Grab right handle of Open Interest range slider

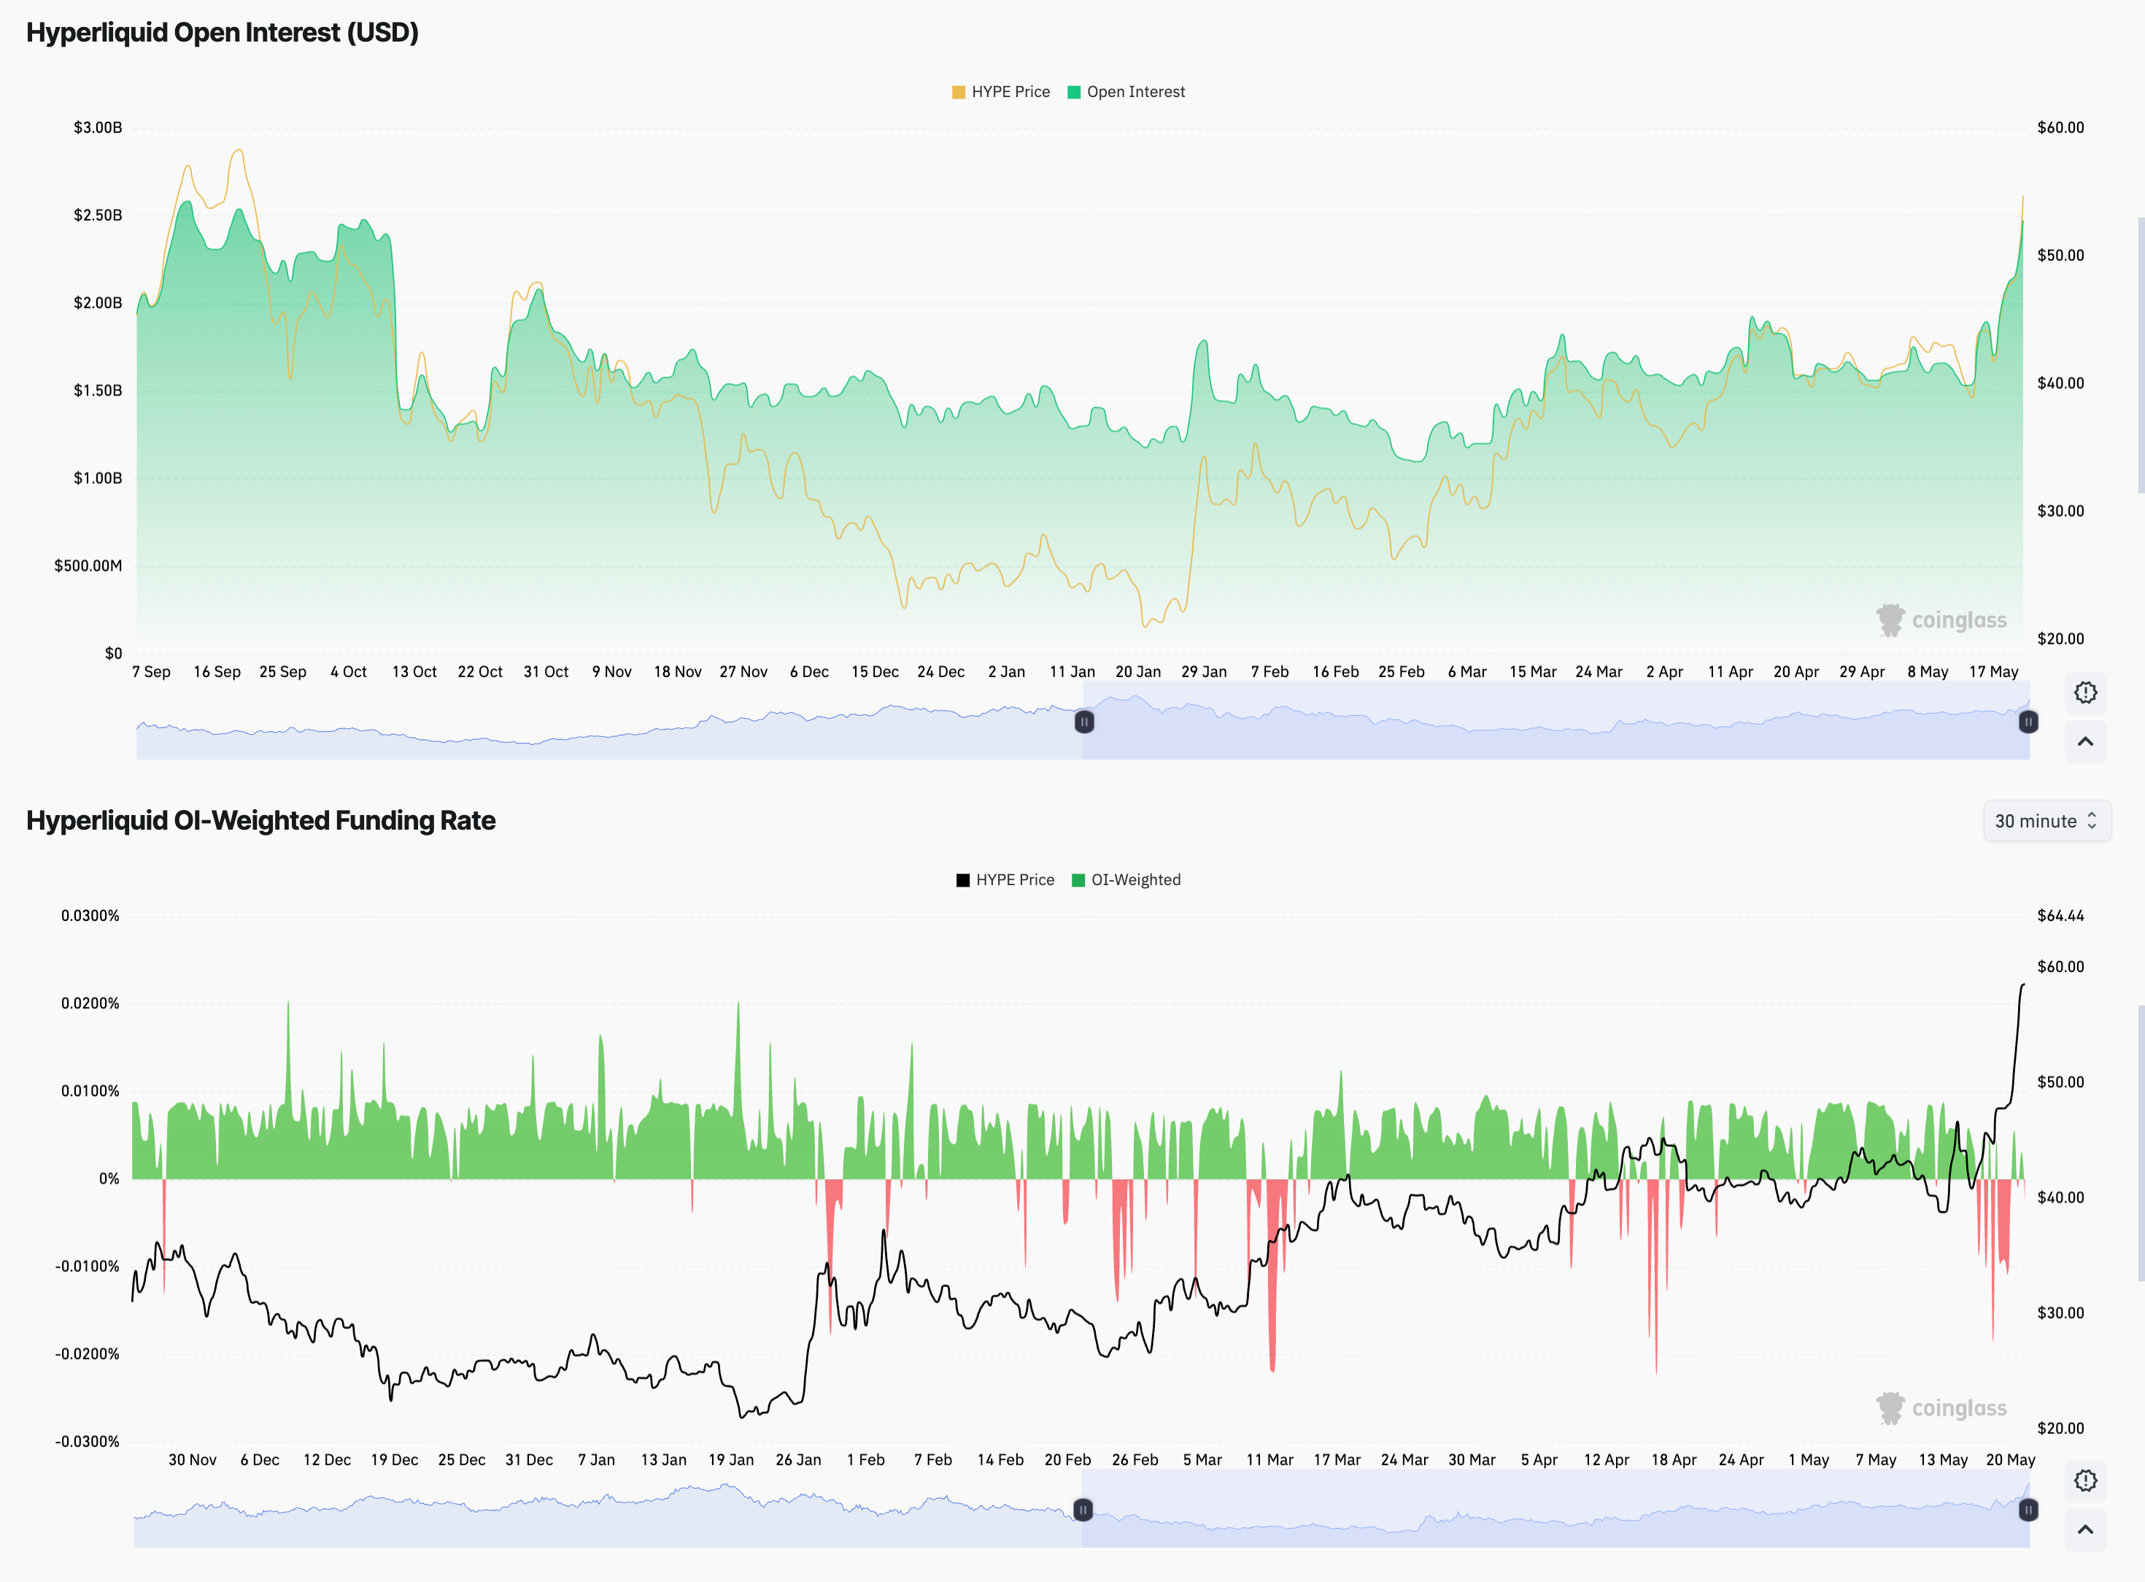coord(2028,721)
